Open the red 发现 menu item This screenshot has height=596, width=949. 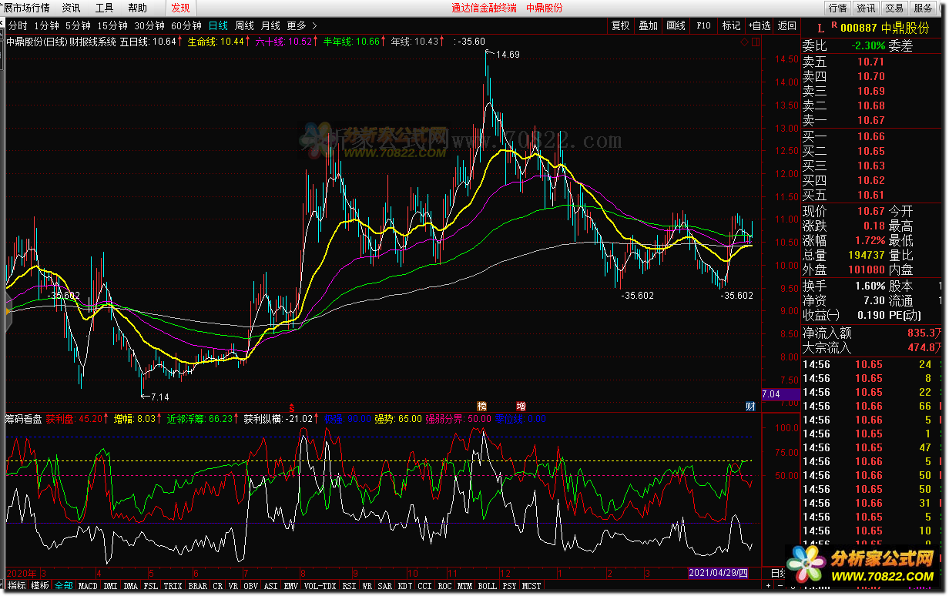(180, 8)
